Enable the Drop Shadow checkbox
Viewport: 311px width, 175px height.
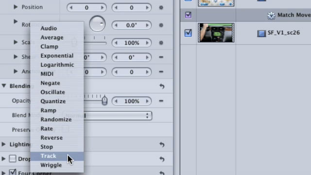13,158
